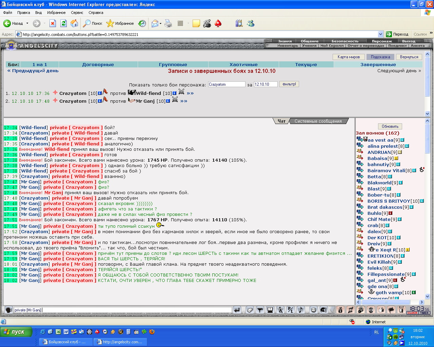Viewport: 434px width, 347px height.
Task: Open the browsing history clock icon
Action: click(x=142, y=23)
